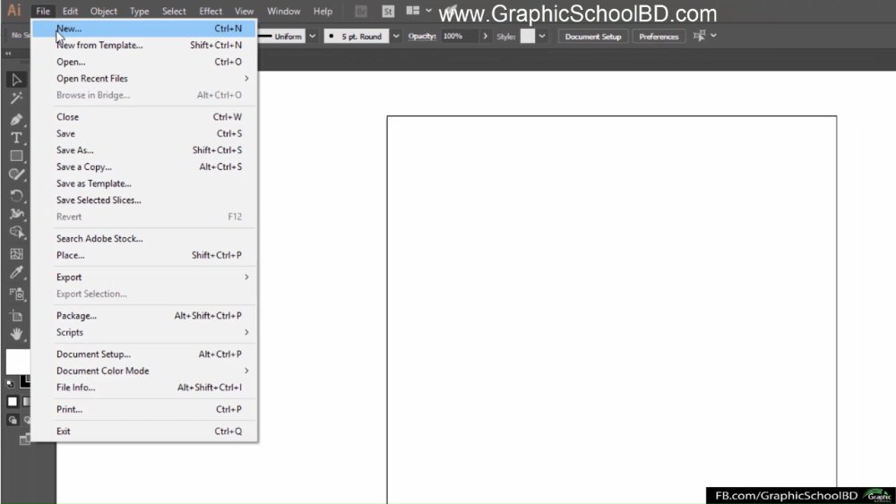
Task: Select the Hand tool
Action: tap(16, 335)
